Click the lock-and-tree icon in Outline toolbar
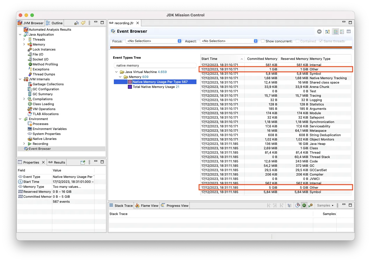 (x=76, y=23)
